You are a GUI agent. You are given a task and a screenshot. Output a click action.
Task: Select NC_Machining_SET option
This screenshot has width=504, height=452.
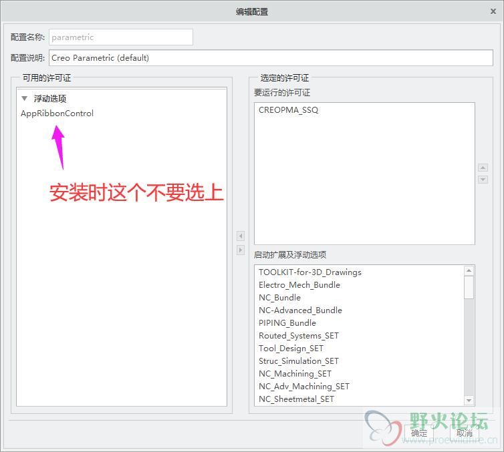(x=295, y=374)
